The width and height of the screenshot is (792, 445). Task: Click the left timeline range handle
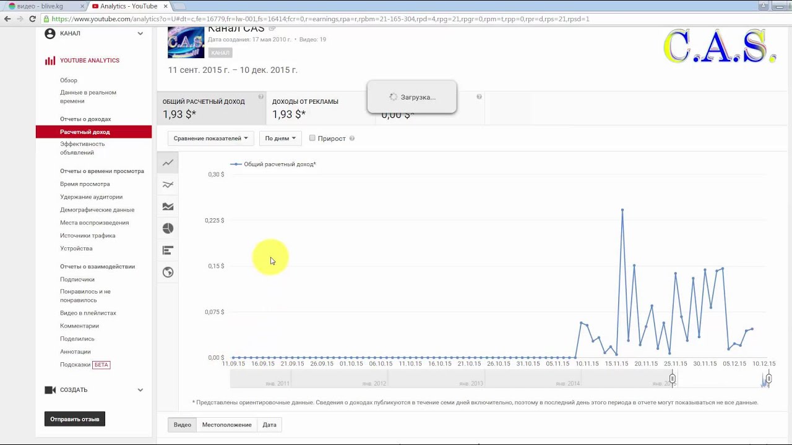click(673, 378)
